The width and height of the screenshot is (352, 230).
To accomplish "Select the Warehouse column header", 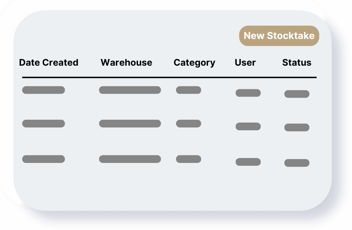I will [126, 63].
